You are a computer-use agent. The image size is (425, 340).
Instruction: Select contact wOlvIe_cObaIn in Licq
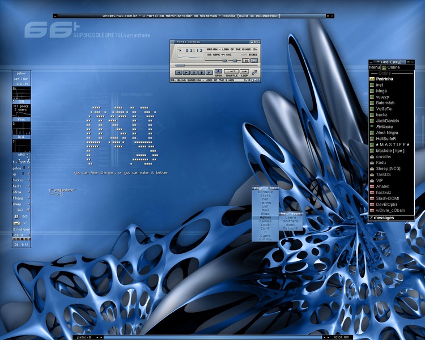point(392,210)
